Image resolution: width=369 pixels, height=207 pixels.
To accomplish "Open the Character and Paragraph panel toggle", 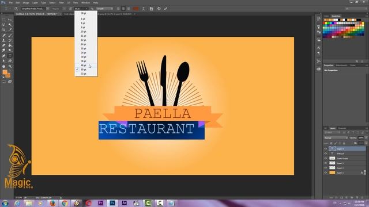I will (151, 9).
